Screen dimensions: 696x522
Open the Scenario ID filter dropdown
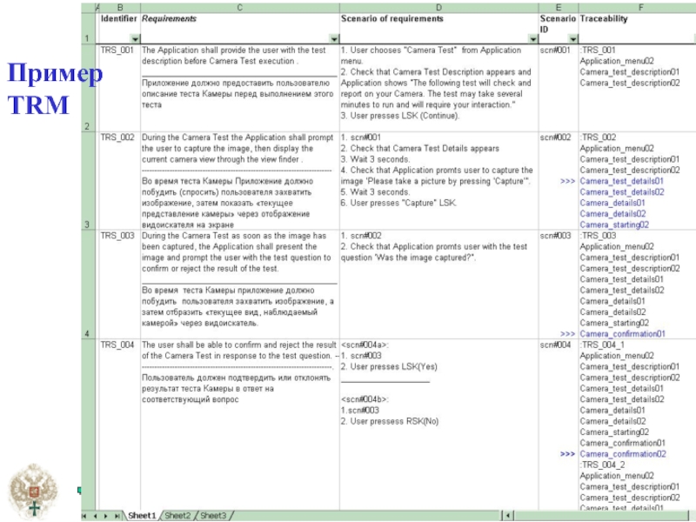pos(572,39)
